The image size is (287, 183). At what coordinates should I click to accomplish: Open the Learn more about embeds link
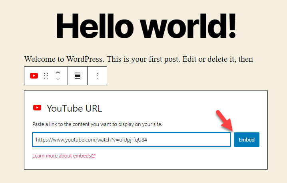(62, 156)
